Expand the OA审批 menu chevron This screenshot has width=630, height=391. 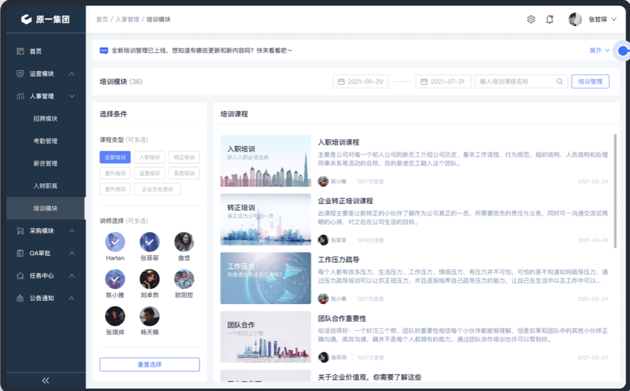tap(72, 253)
